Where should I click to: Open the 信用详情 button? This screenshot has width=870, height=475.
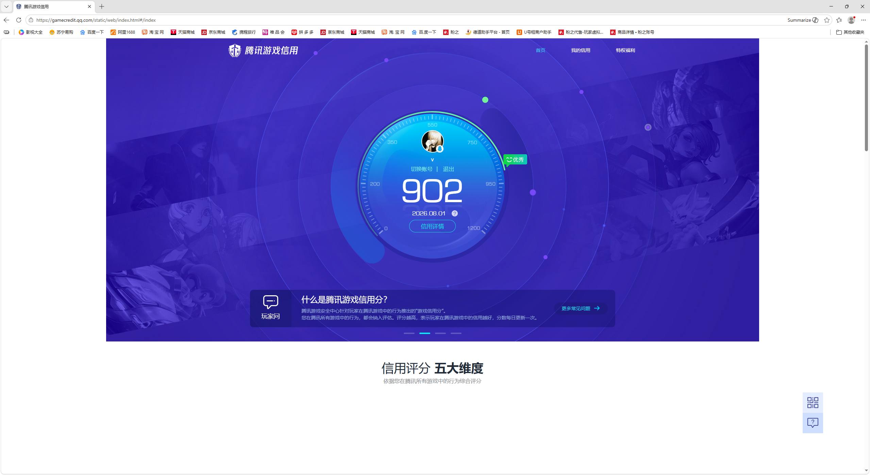pyautogui.click(x=432, y=226)
